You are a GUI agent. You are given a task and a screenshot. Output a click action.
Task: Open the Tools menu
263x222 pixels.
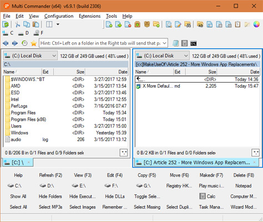112,16
